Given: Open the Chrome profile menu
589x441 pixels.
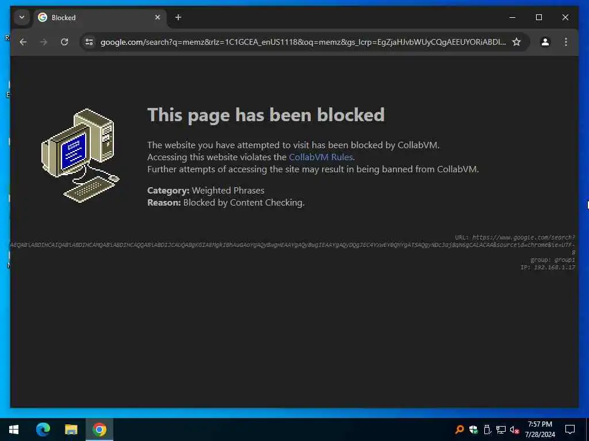Looking at the screenshot, I should pyautogui.click(x=545, y=42).
